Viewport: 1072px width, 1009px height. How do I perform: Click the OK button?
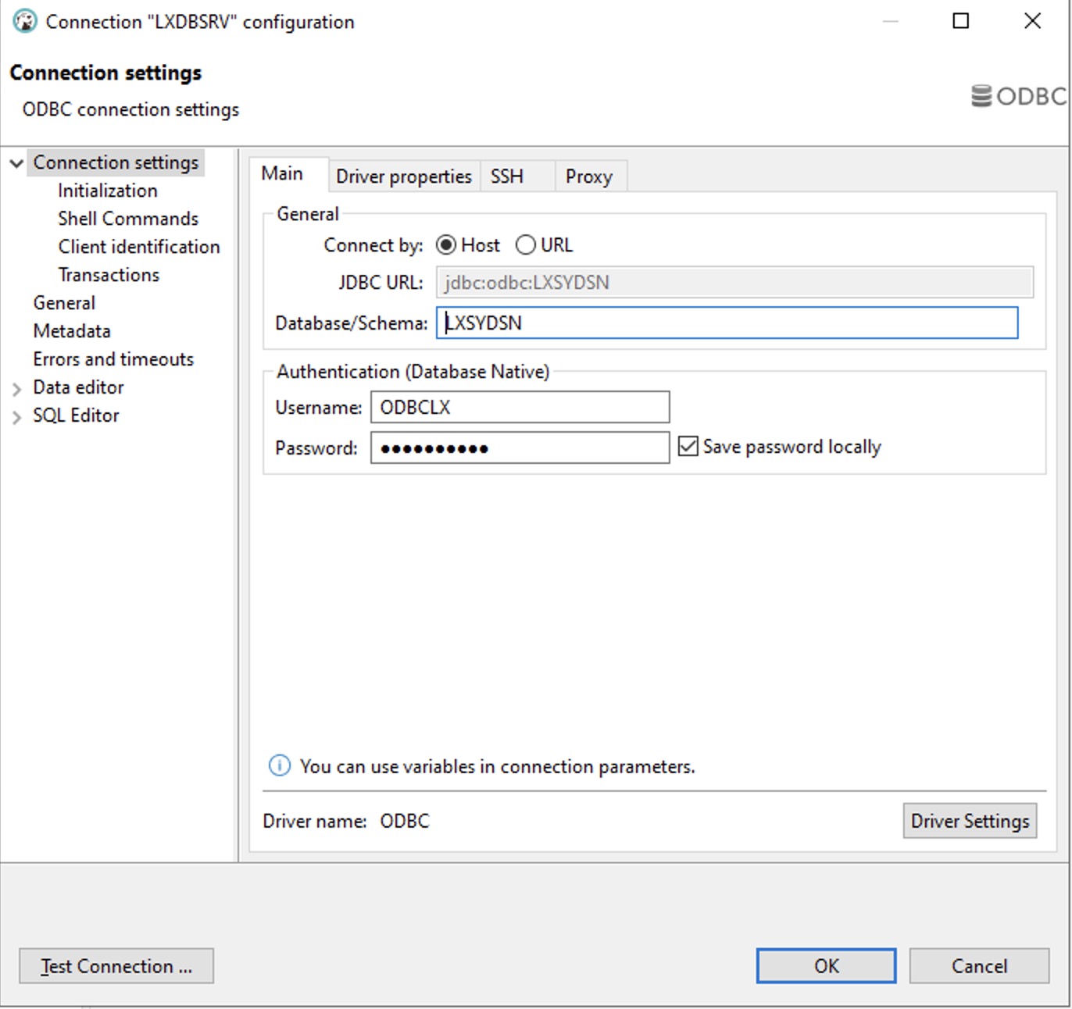click(825, 966)
